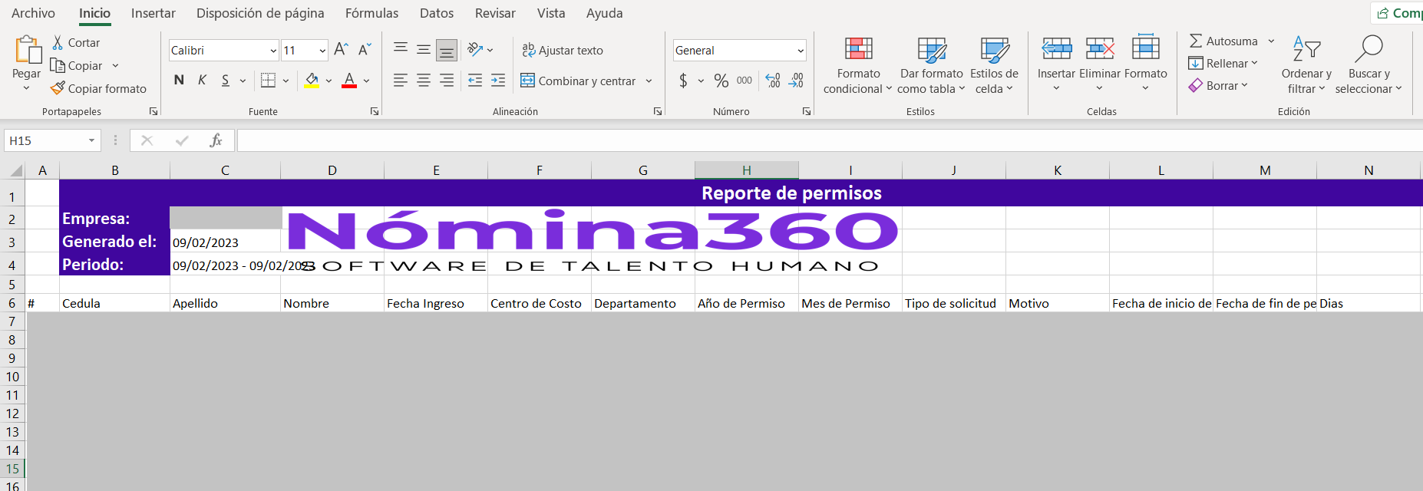Decrease font size with the small A icon
The width and height of the screenshot is (1423, 491).
point(365,50)
